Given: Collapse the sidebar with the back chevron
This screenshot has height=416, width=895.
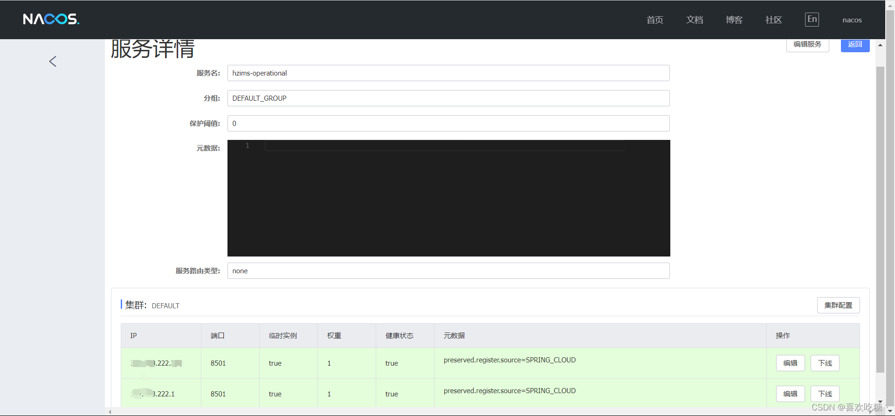Looking at the screenshot, I should pos(53,61).
